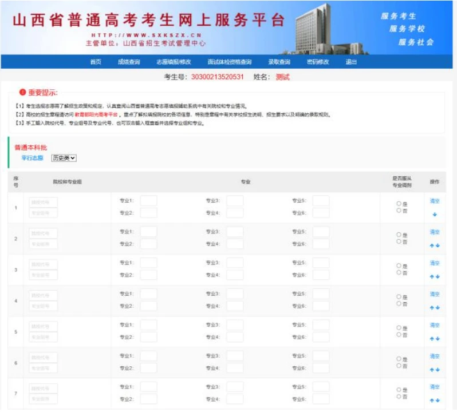Move row 5 down with its arrow
The image size is (457, 412).
(x=438, y=339)
